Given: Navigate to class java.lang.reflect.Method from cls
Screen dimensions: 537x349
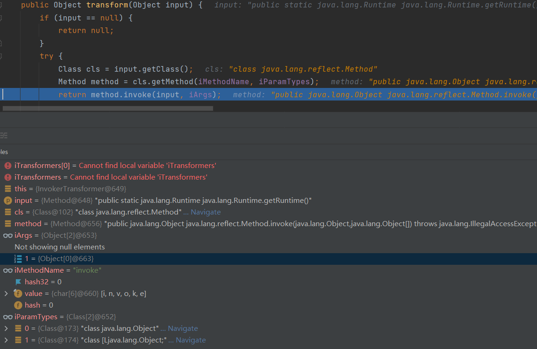Looking at the screenshot, I should pyautogui.click(x=206, y=212).
